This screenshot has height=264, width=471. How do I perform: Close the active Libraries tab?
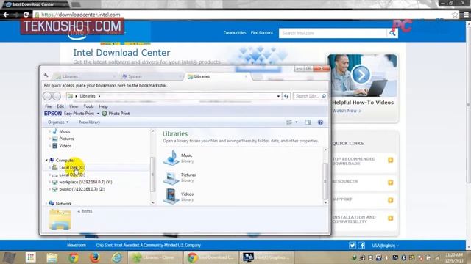pyautogui.click(x=246, y=76)
